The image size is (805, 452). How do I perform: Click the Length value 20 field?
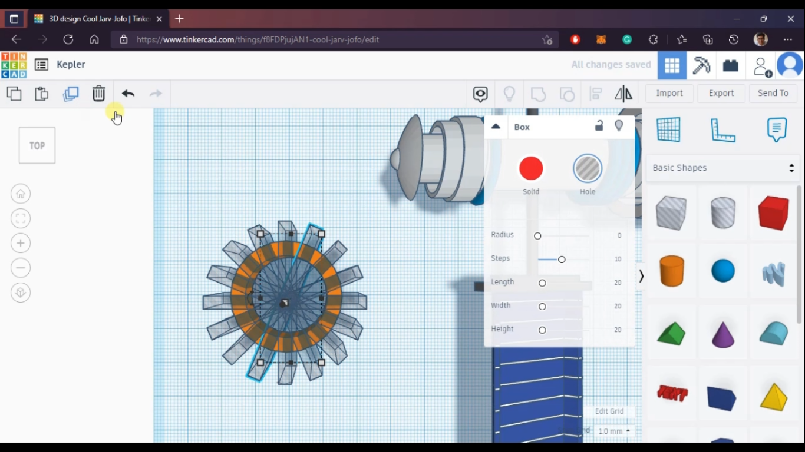[x=616, y=282]
